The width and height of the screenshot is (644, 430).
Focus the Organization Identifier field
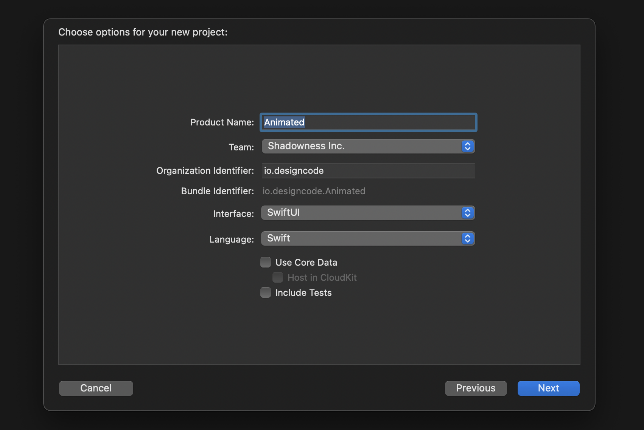coord(368,171)
